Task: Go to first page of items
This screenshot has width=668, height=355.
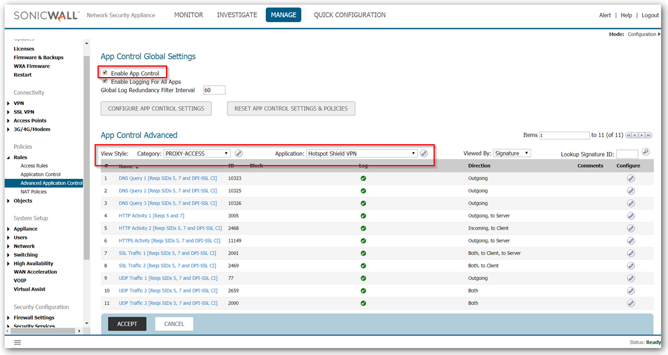Action: coord(629,135)
